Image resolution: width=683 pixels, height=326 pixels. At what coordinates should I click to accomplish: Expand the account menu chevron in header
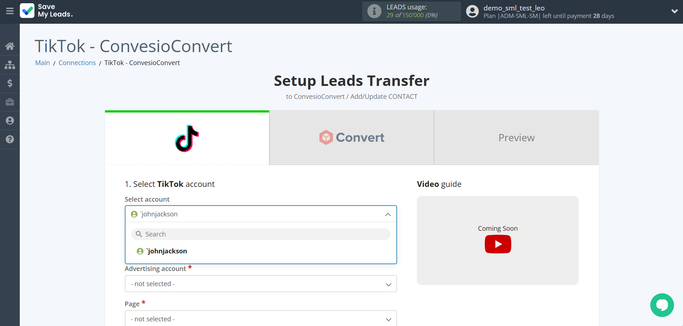[674, 11]
